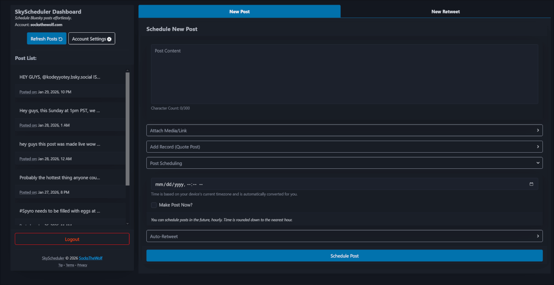Enable the Make Post Now checkbox
554x285 pixels.
click(x=154, y=205)
